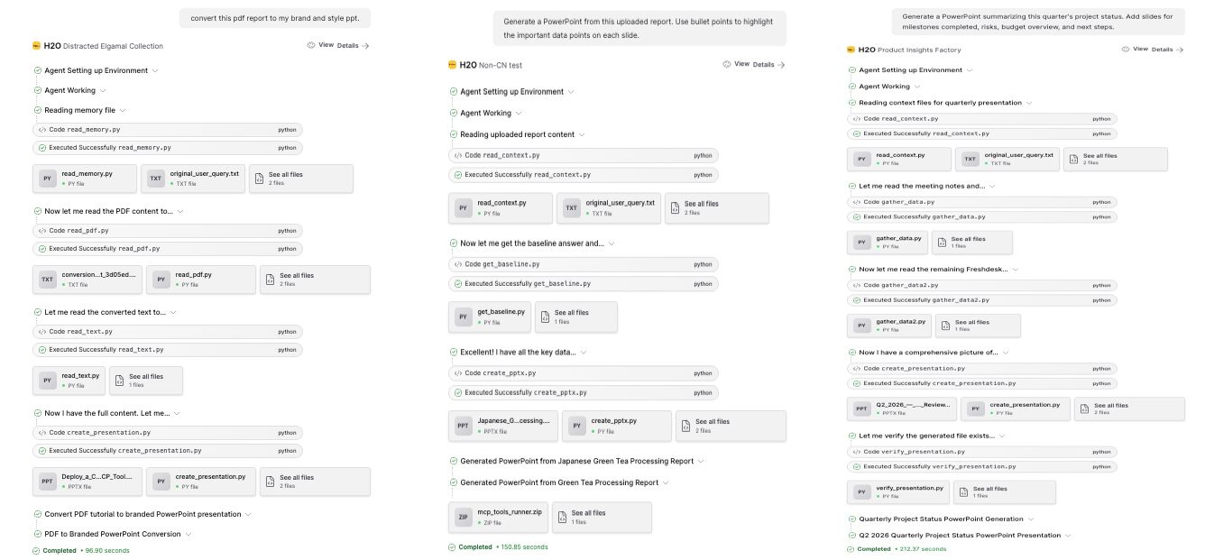The width and height of the screenshot is (1205, 560).
Task: Open gather_data2.py file card PY icon
Action: point(861,326)
